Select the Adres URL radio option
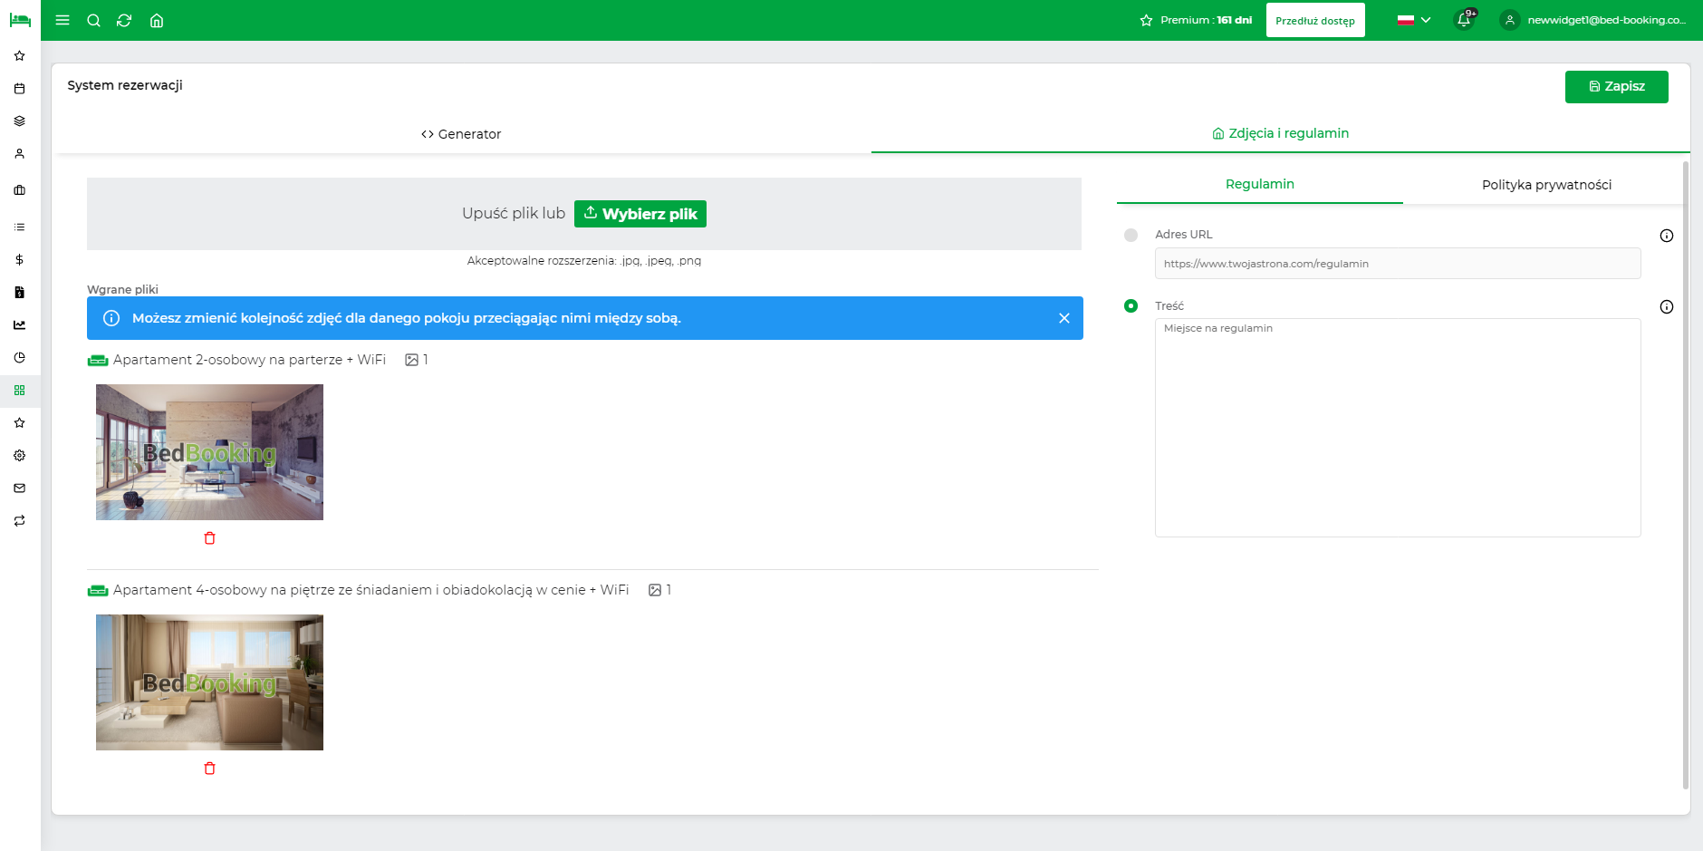Image resolution: width=1703 pixels, height=851 pixels. [1131, 235]
